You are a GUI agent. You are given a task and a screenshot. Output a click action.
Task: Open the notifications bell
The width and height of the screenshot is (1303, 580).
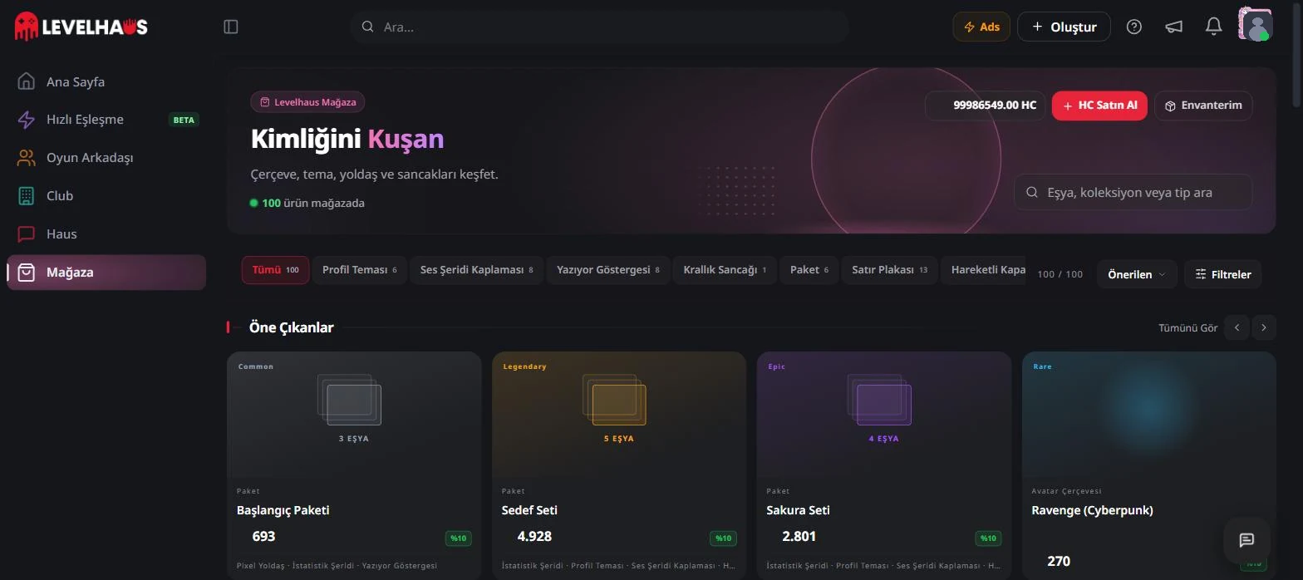coord(1213,27)
